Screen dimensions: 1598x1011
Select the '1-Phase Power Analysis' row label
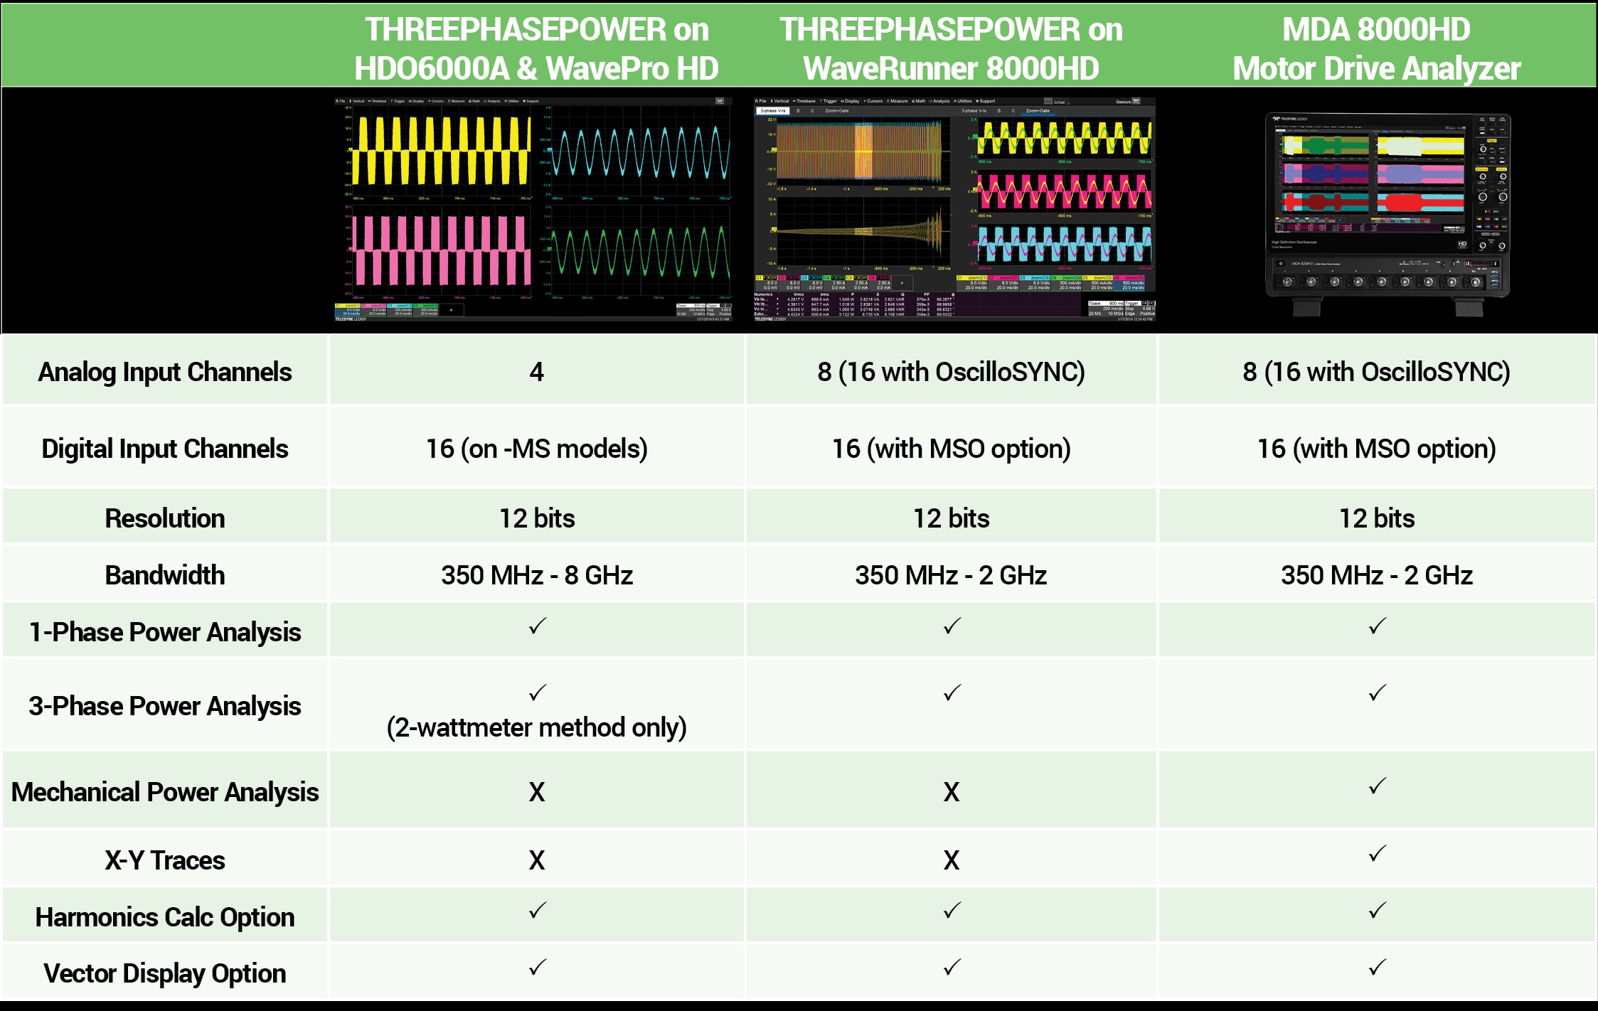pos(165,632)
